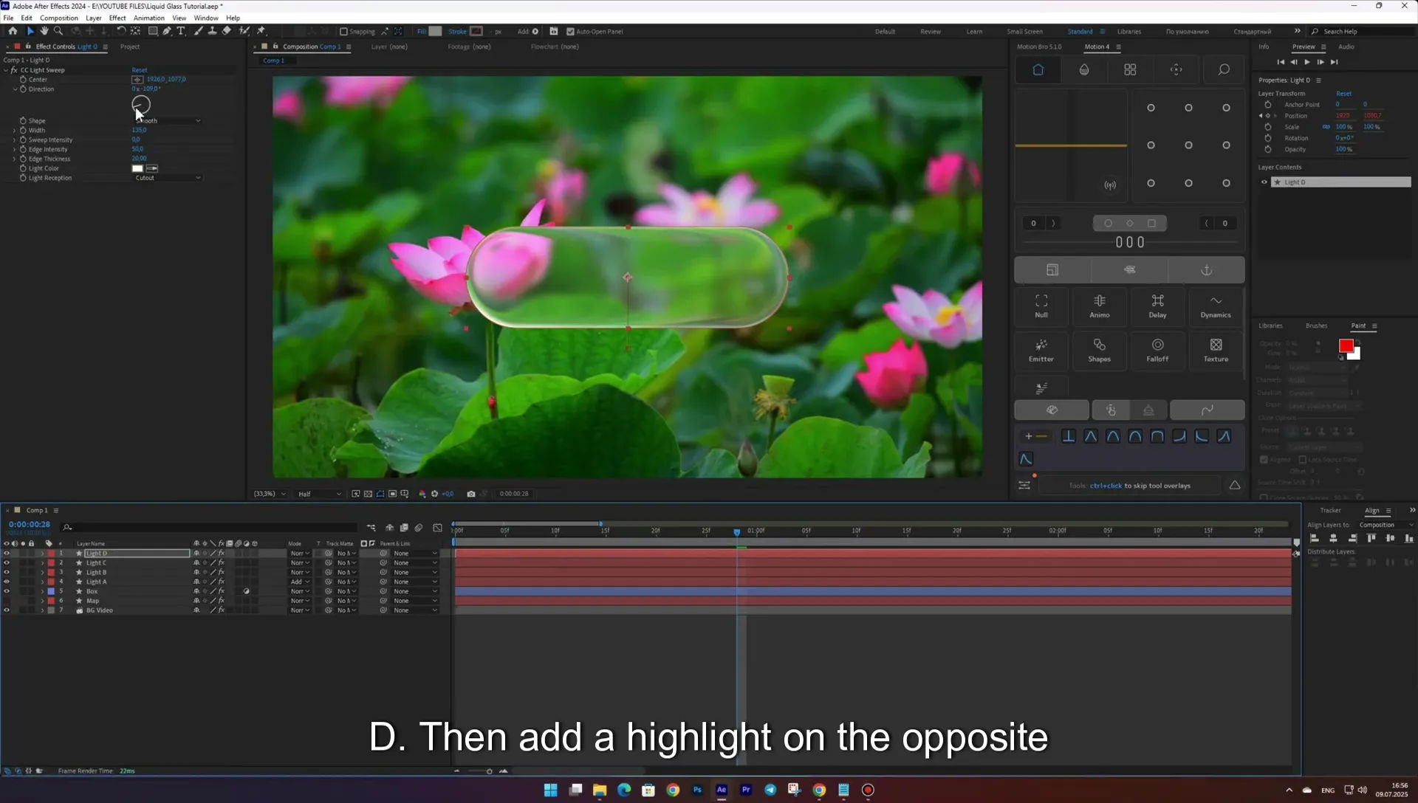
Task: Switch to the Project tab
Action: tap(130, 46)
